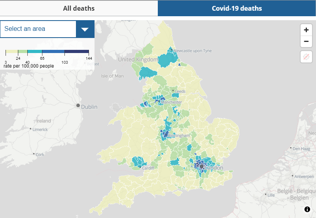The image size is (316, 218).
Task: Open the Select an area combo box
Action: pos(38,29)
